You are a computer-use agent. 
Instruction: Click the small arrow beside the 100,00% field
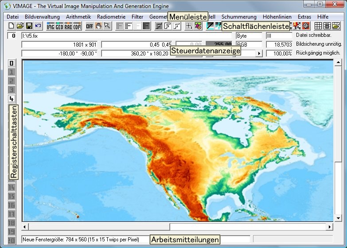[259, 53]
